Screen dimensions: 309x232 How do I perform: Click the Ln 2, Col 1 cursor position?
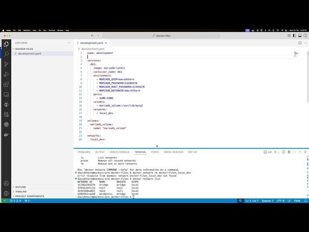(x=252, y=201)
